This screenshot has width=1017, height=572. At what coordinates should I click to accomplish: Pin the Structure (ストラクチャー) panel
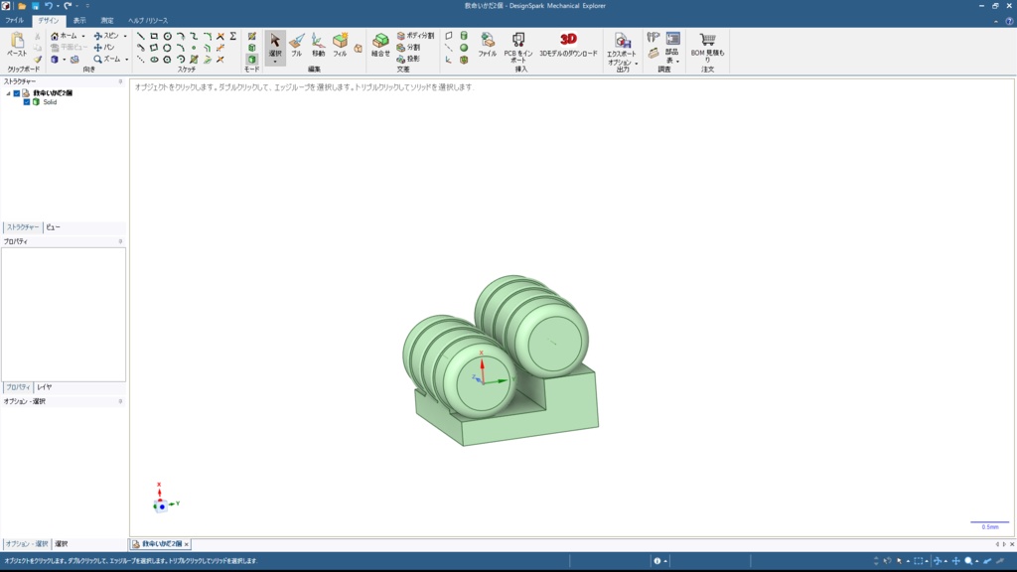click(120, 81)
